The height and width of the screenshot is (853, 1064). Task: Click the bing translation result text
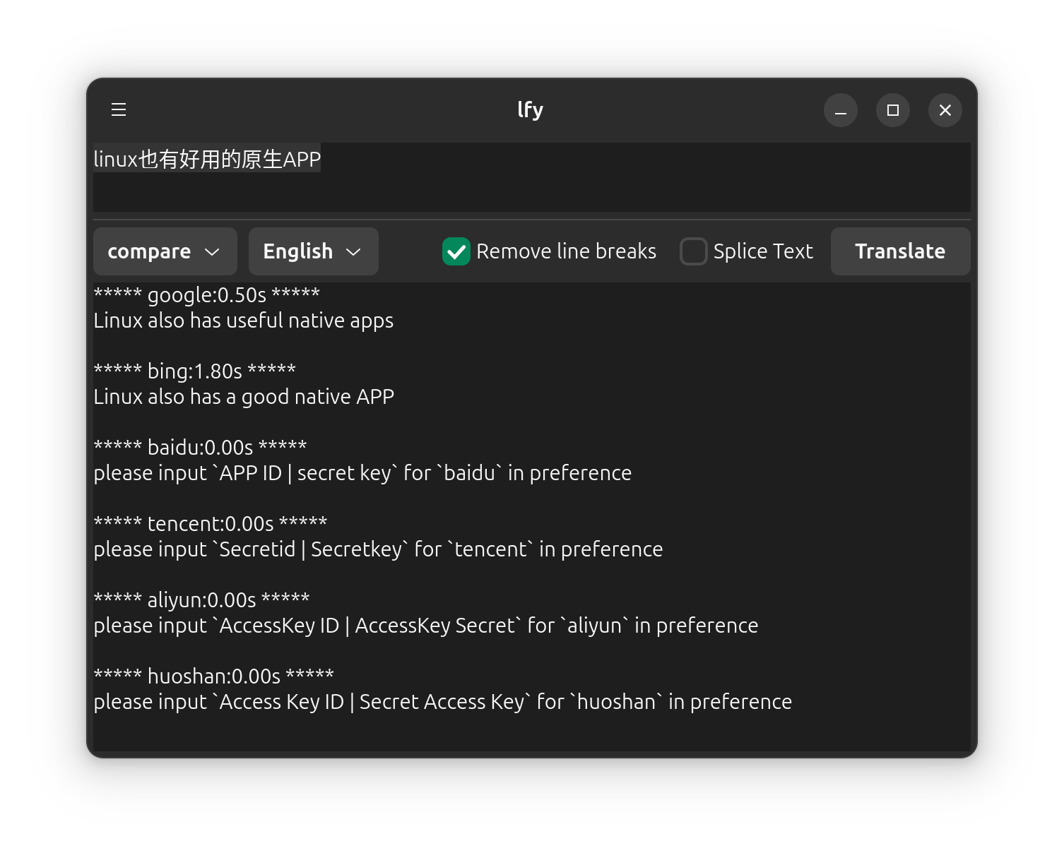(244, 397)
